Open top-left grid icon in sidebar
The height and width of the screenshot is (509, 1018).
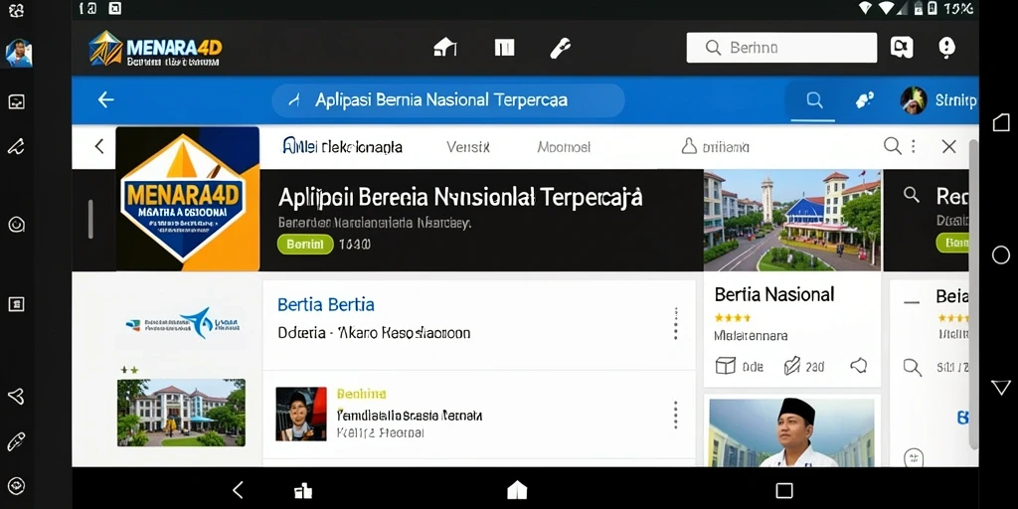pos(16,10)
